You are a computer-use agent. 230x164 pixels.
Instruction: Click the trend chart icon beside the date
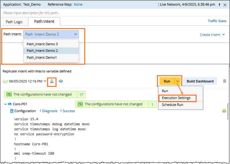point(6,81)
